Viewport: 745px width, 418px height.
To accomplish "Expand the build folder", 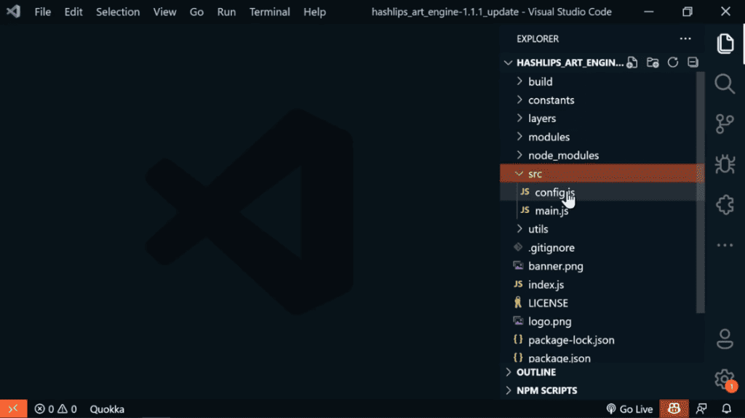I will tap(602, 81).
